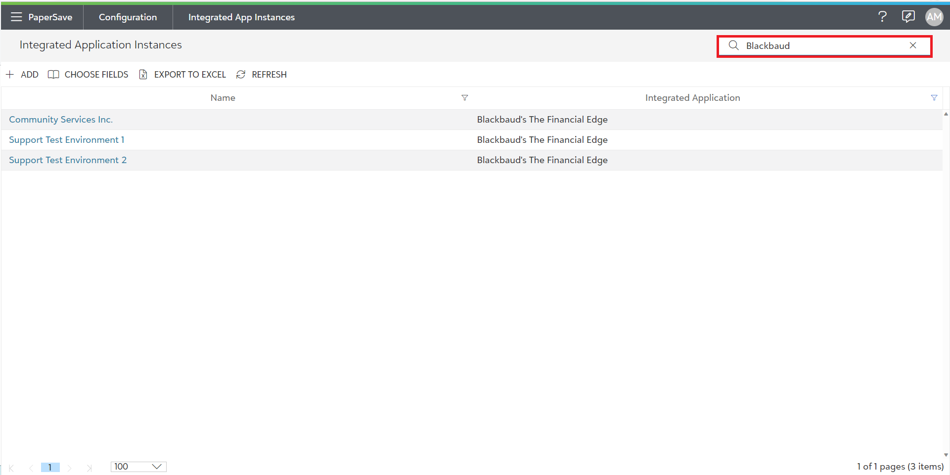Clear the Blackbaud search text
This screenshot has width=950, height=475.
913,45
